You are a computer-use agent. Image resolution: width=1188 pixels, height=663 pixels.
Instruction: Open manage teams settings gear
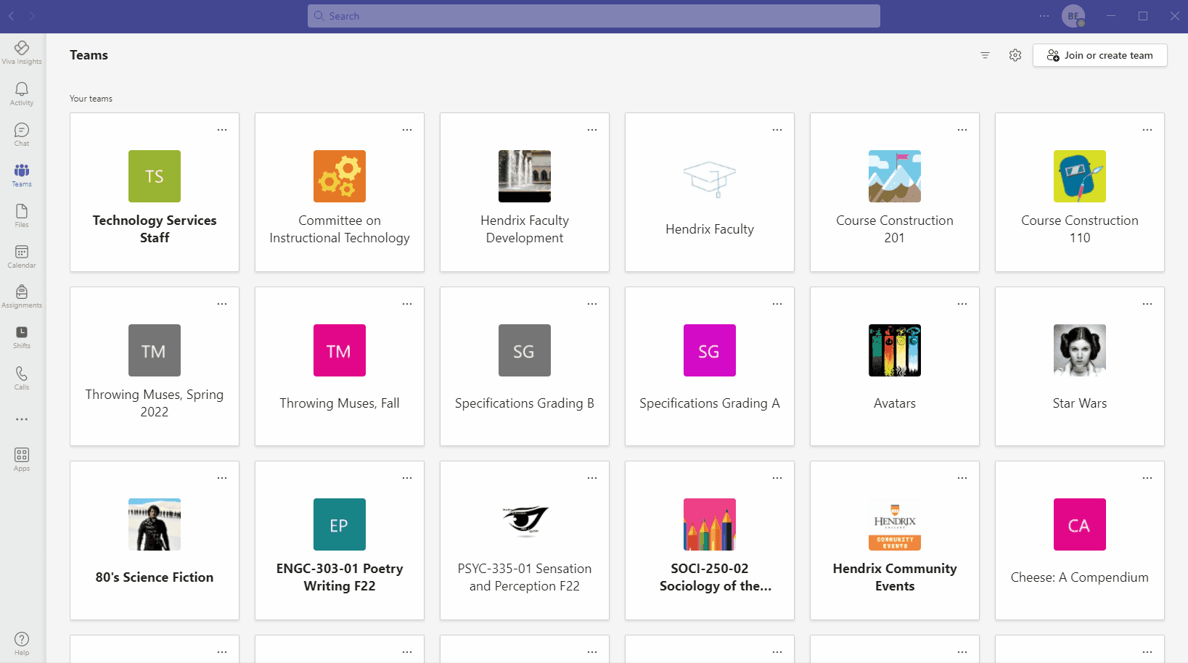click(x=1015, y=55)
